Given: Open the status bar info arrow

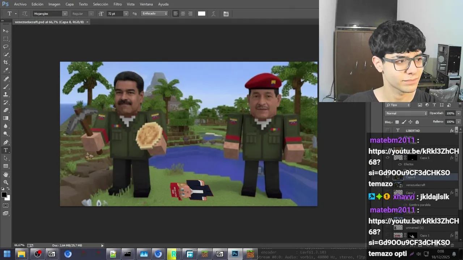Looking at the screenshot, I should [102, 246].
